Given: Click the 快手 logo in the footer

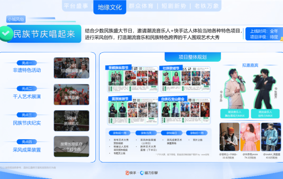Looking at the screenshot, I should click(131, 173).
